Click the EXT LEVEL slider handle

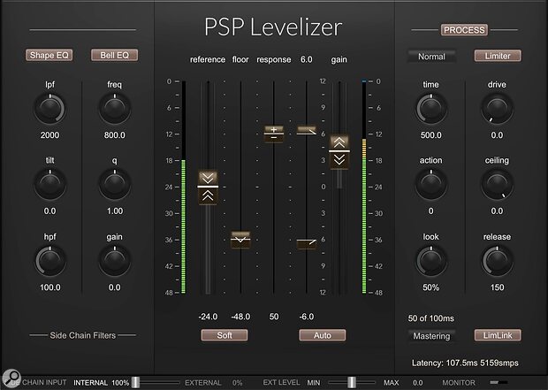point(352,382)
